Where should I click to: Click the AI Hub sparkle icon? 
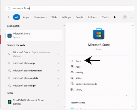click(72, 78)
